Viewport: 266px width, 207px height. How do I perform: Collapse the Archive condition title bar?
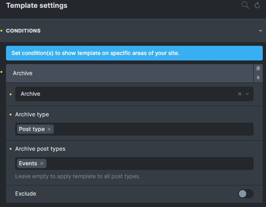(x=130, y=73)
